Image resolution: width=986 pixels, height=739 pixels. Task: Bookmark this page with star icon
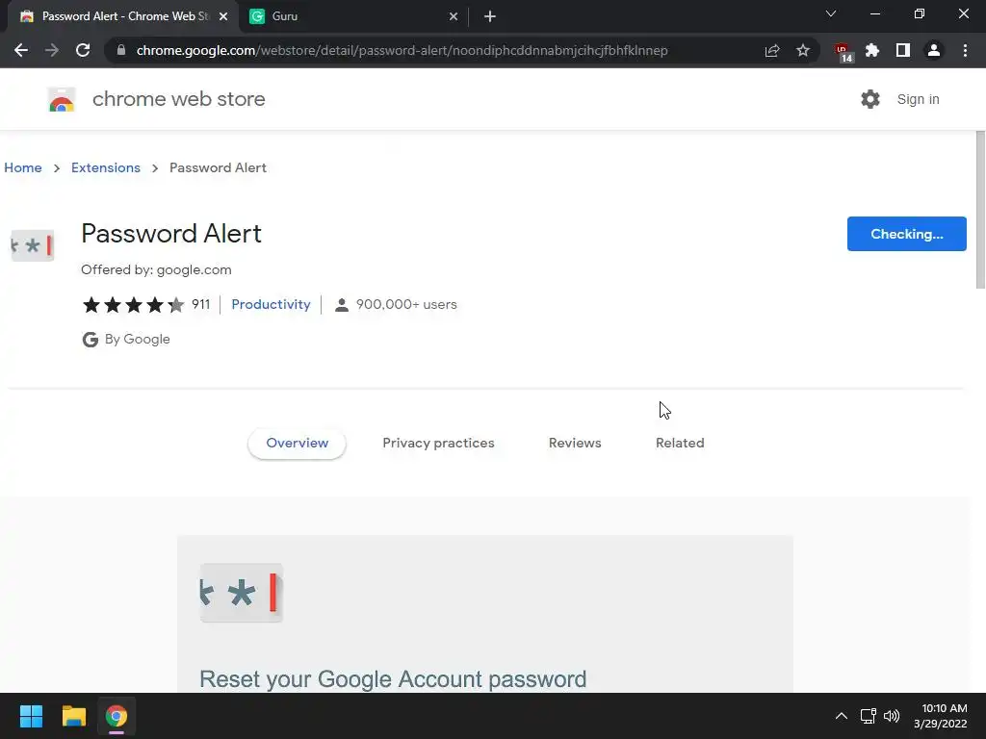tap(803, 50)
